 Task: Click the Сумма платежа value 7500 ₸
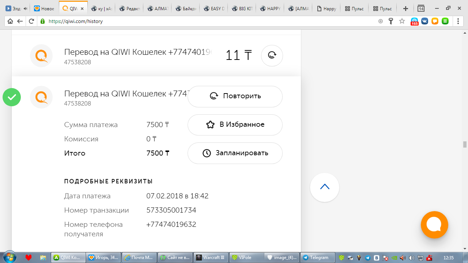tap(158, 125)
